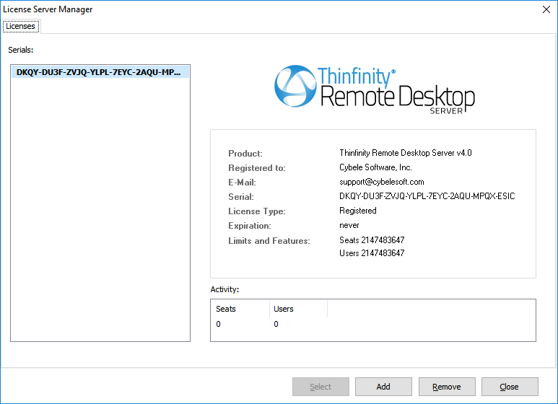558x404 pixels.
Task: Click the Product: label
Action: [x=245, y=154]
